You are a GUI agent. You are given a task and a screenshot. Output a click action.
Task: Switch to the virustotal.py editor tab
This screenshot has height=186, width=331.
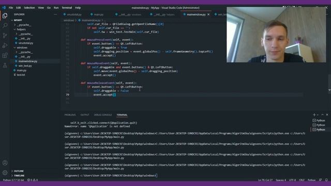(72, 14)
